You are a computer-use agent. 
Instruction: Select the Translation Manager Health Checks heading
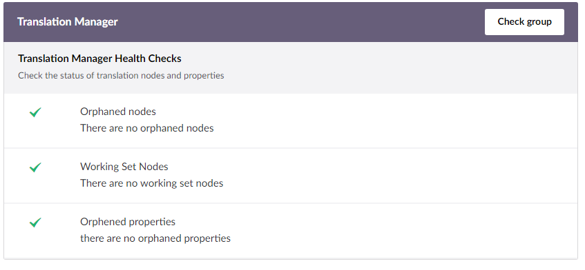[99, 59]
